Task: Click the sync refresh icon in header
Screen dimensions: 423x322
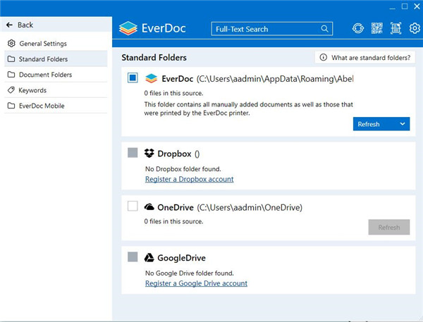Action: pos(358,29)
